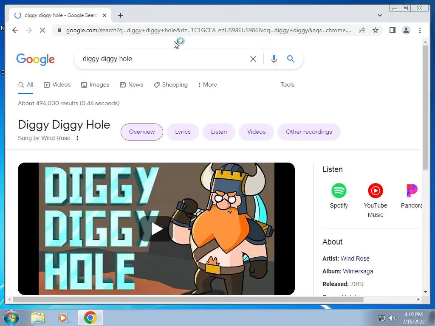The image size is (435, 326).
Task: Stop loading with the X button
Action: pyautogui.click(x=42, y=30)
